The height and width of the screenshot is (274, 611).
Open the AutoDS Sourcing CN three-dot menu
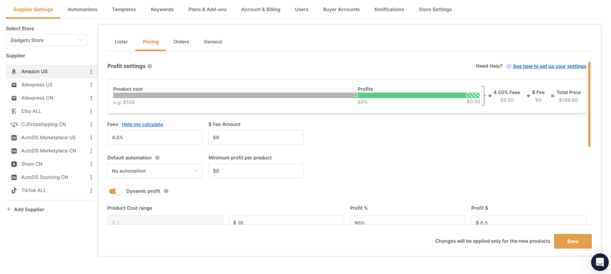(x=91, y=177)
